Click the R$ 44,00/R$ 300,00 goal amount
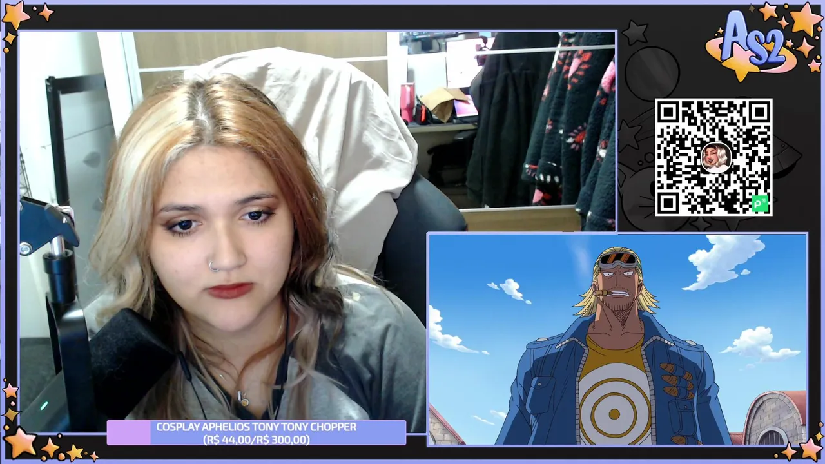The height and width of the screenshot is (464, 825). pos(256,440)
